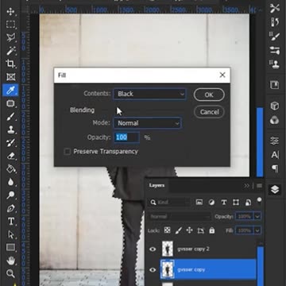Open the Kind filter dropdown
286x286 pixels.
[x=169, y=203]
